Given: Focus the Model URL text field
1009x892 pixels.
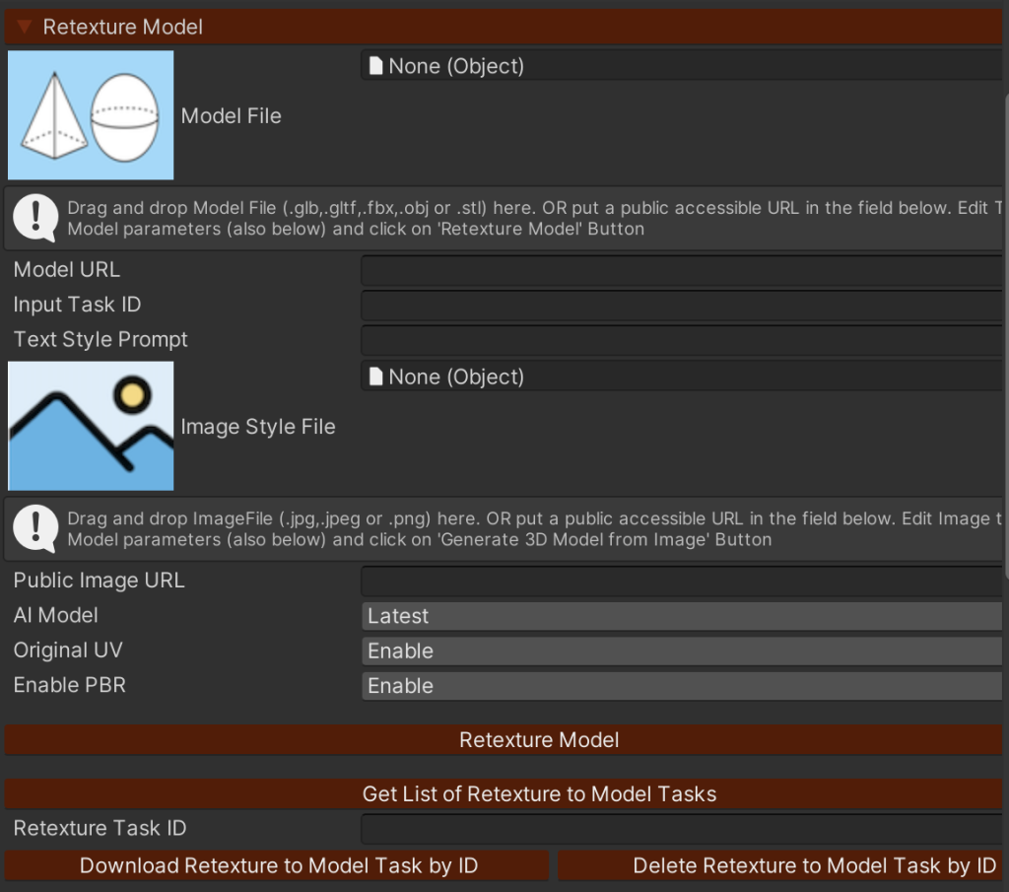Looking at the screenshot, I should [x=680, y=270].
